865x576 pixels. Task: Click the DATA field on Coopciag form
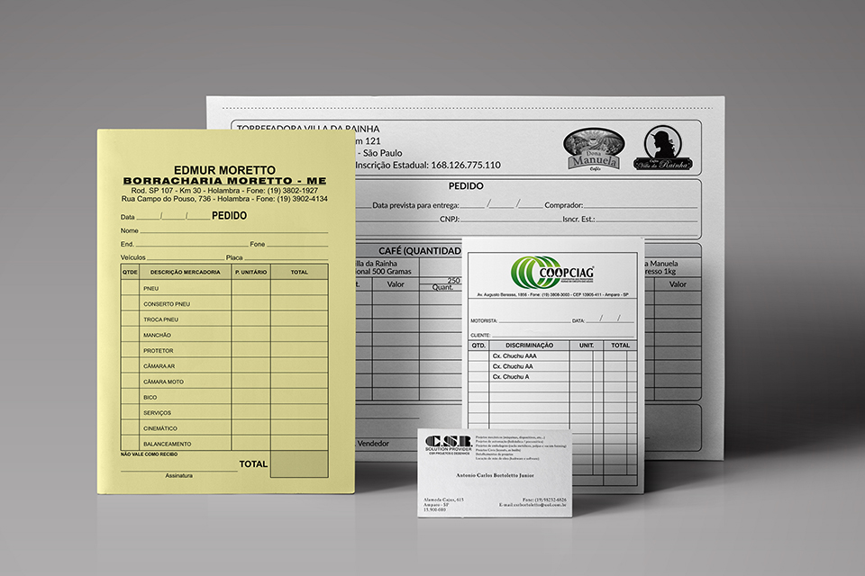[603, 319]
